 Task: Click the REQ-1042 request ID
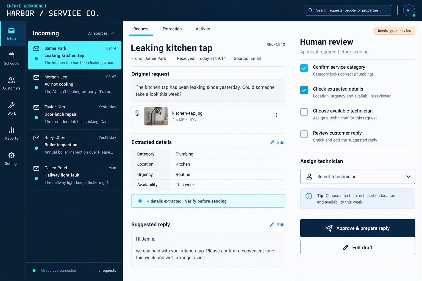point(276,44)
